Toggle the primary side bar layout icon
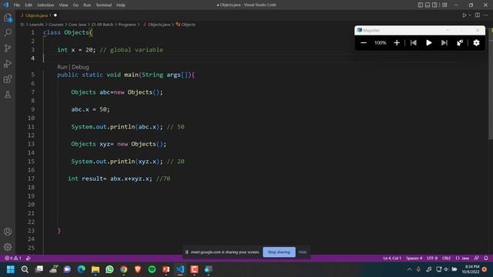This screenshot has width=493, height=277. 421,5
